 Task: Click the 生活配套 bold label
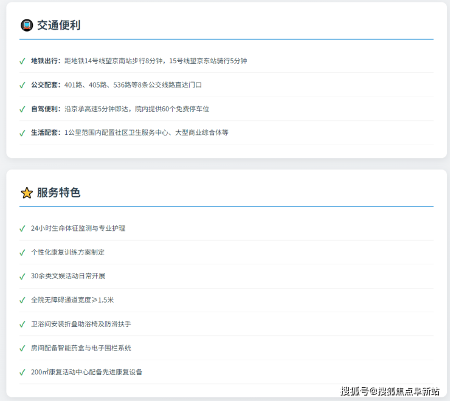pos(46,132)
